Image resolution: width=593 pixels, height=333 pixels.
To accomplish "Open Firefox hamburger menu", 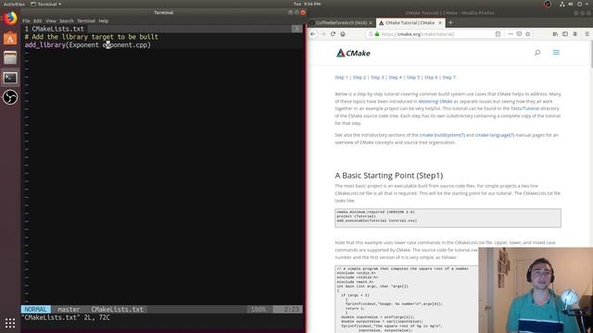I will [587, 34].
